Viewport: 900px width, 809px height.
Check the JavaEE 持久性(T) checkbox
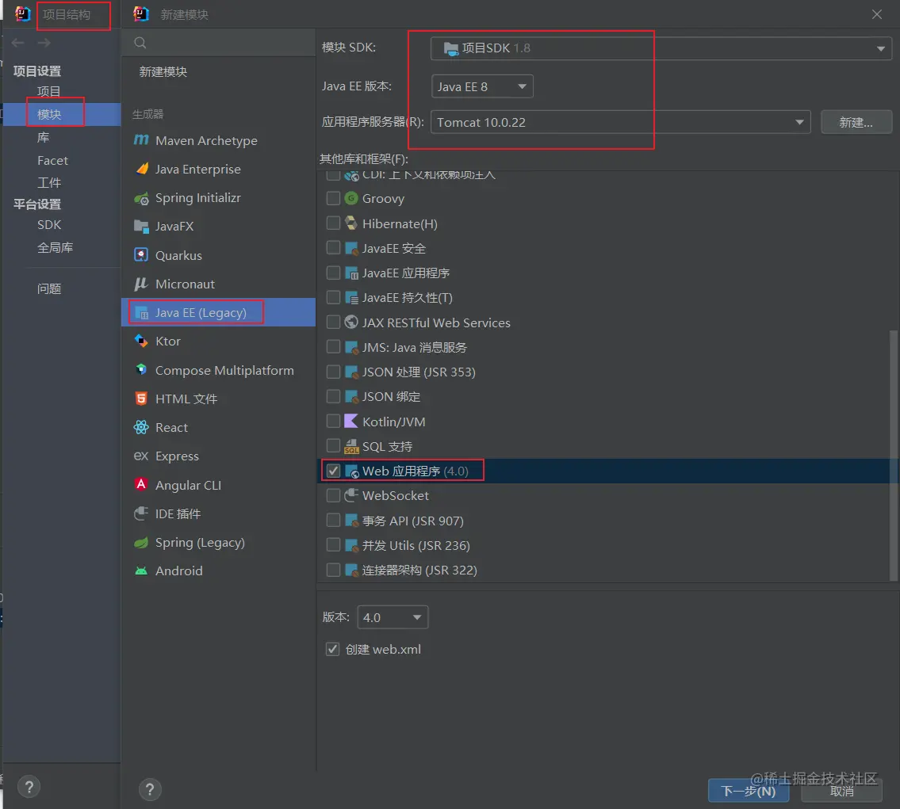tap(333, 297)
